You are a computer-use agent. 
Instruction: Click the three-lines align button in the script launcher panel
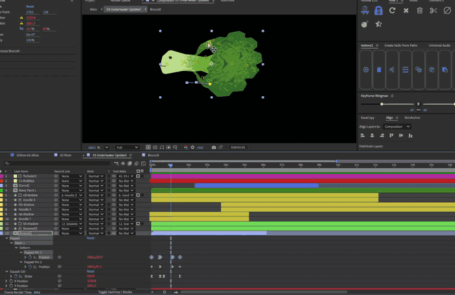406,70
